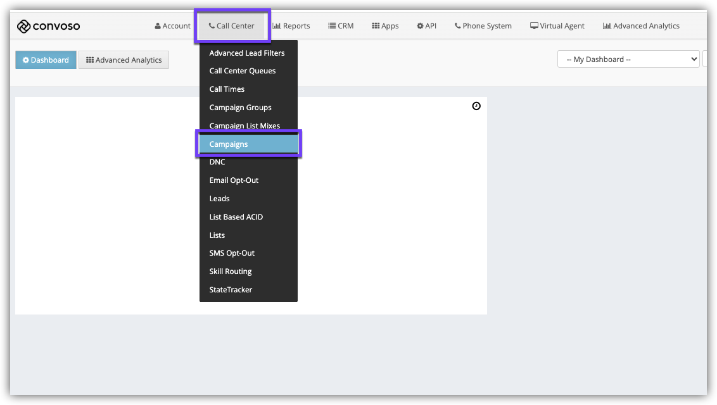717x405 pixels.
Task: Open the Reports menu
Action: click(x=291, y=26)
